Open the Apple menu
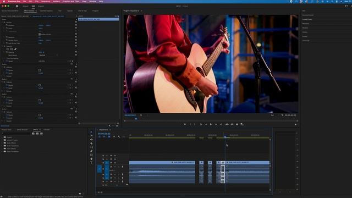 (x=4, y=1)
